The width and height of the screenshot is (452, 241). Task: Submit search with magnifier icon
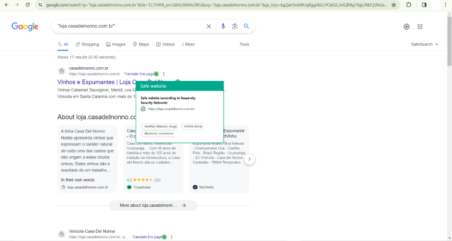246,26
